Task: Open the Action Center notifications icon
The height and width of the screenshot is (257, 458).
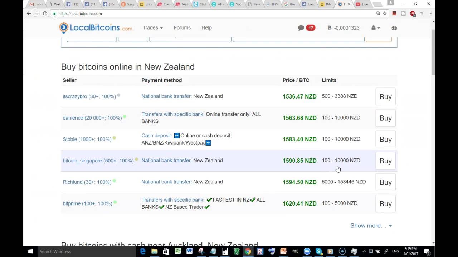Action: (x=427, y=251)
